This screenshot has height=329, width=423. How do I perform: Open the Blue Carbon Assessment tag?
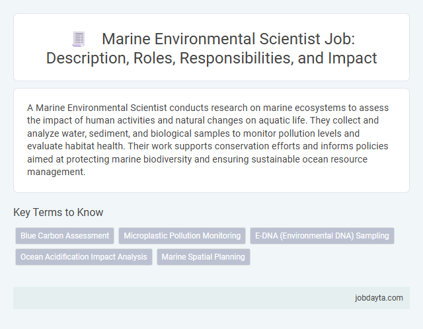[x=65, y=236]
